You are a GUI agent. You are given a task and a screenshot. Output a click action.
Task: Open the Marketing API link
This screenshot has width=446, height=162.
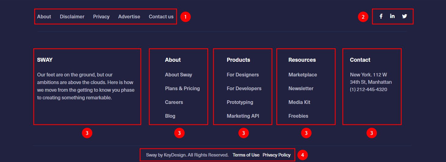[x=243, y=116]
